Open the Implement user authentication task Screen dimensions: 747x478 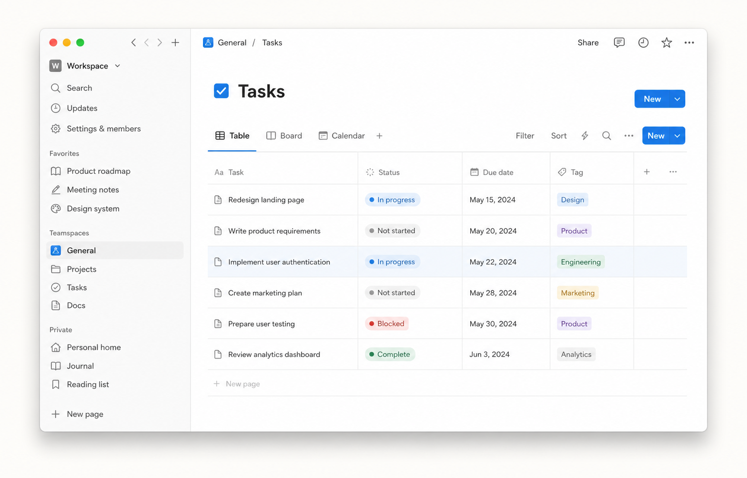point(279,262)
